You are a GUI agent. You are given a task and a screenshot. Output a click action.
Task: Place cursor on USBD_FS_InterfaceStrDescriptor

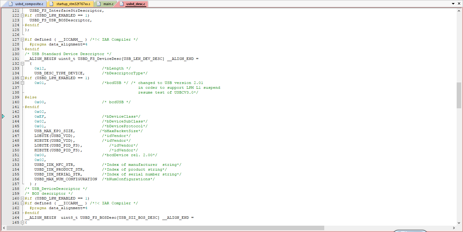65,11
